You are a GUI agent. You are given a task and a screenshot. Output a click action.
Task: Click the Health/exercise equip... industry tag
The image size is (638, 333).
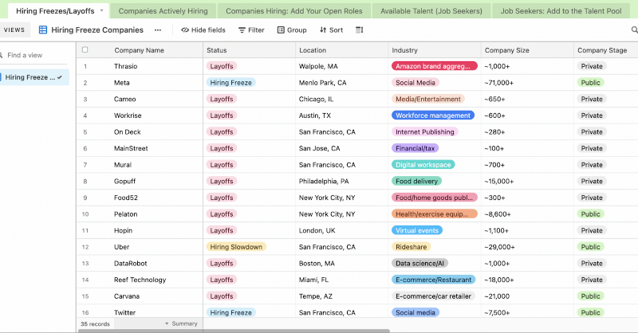point(434,214)
